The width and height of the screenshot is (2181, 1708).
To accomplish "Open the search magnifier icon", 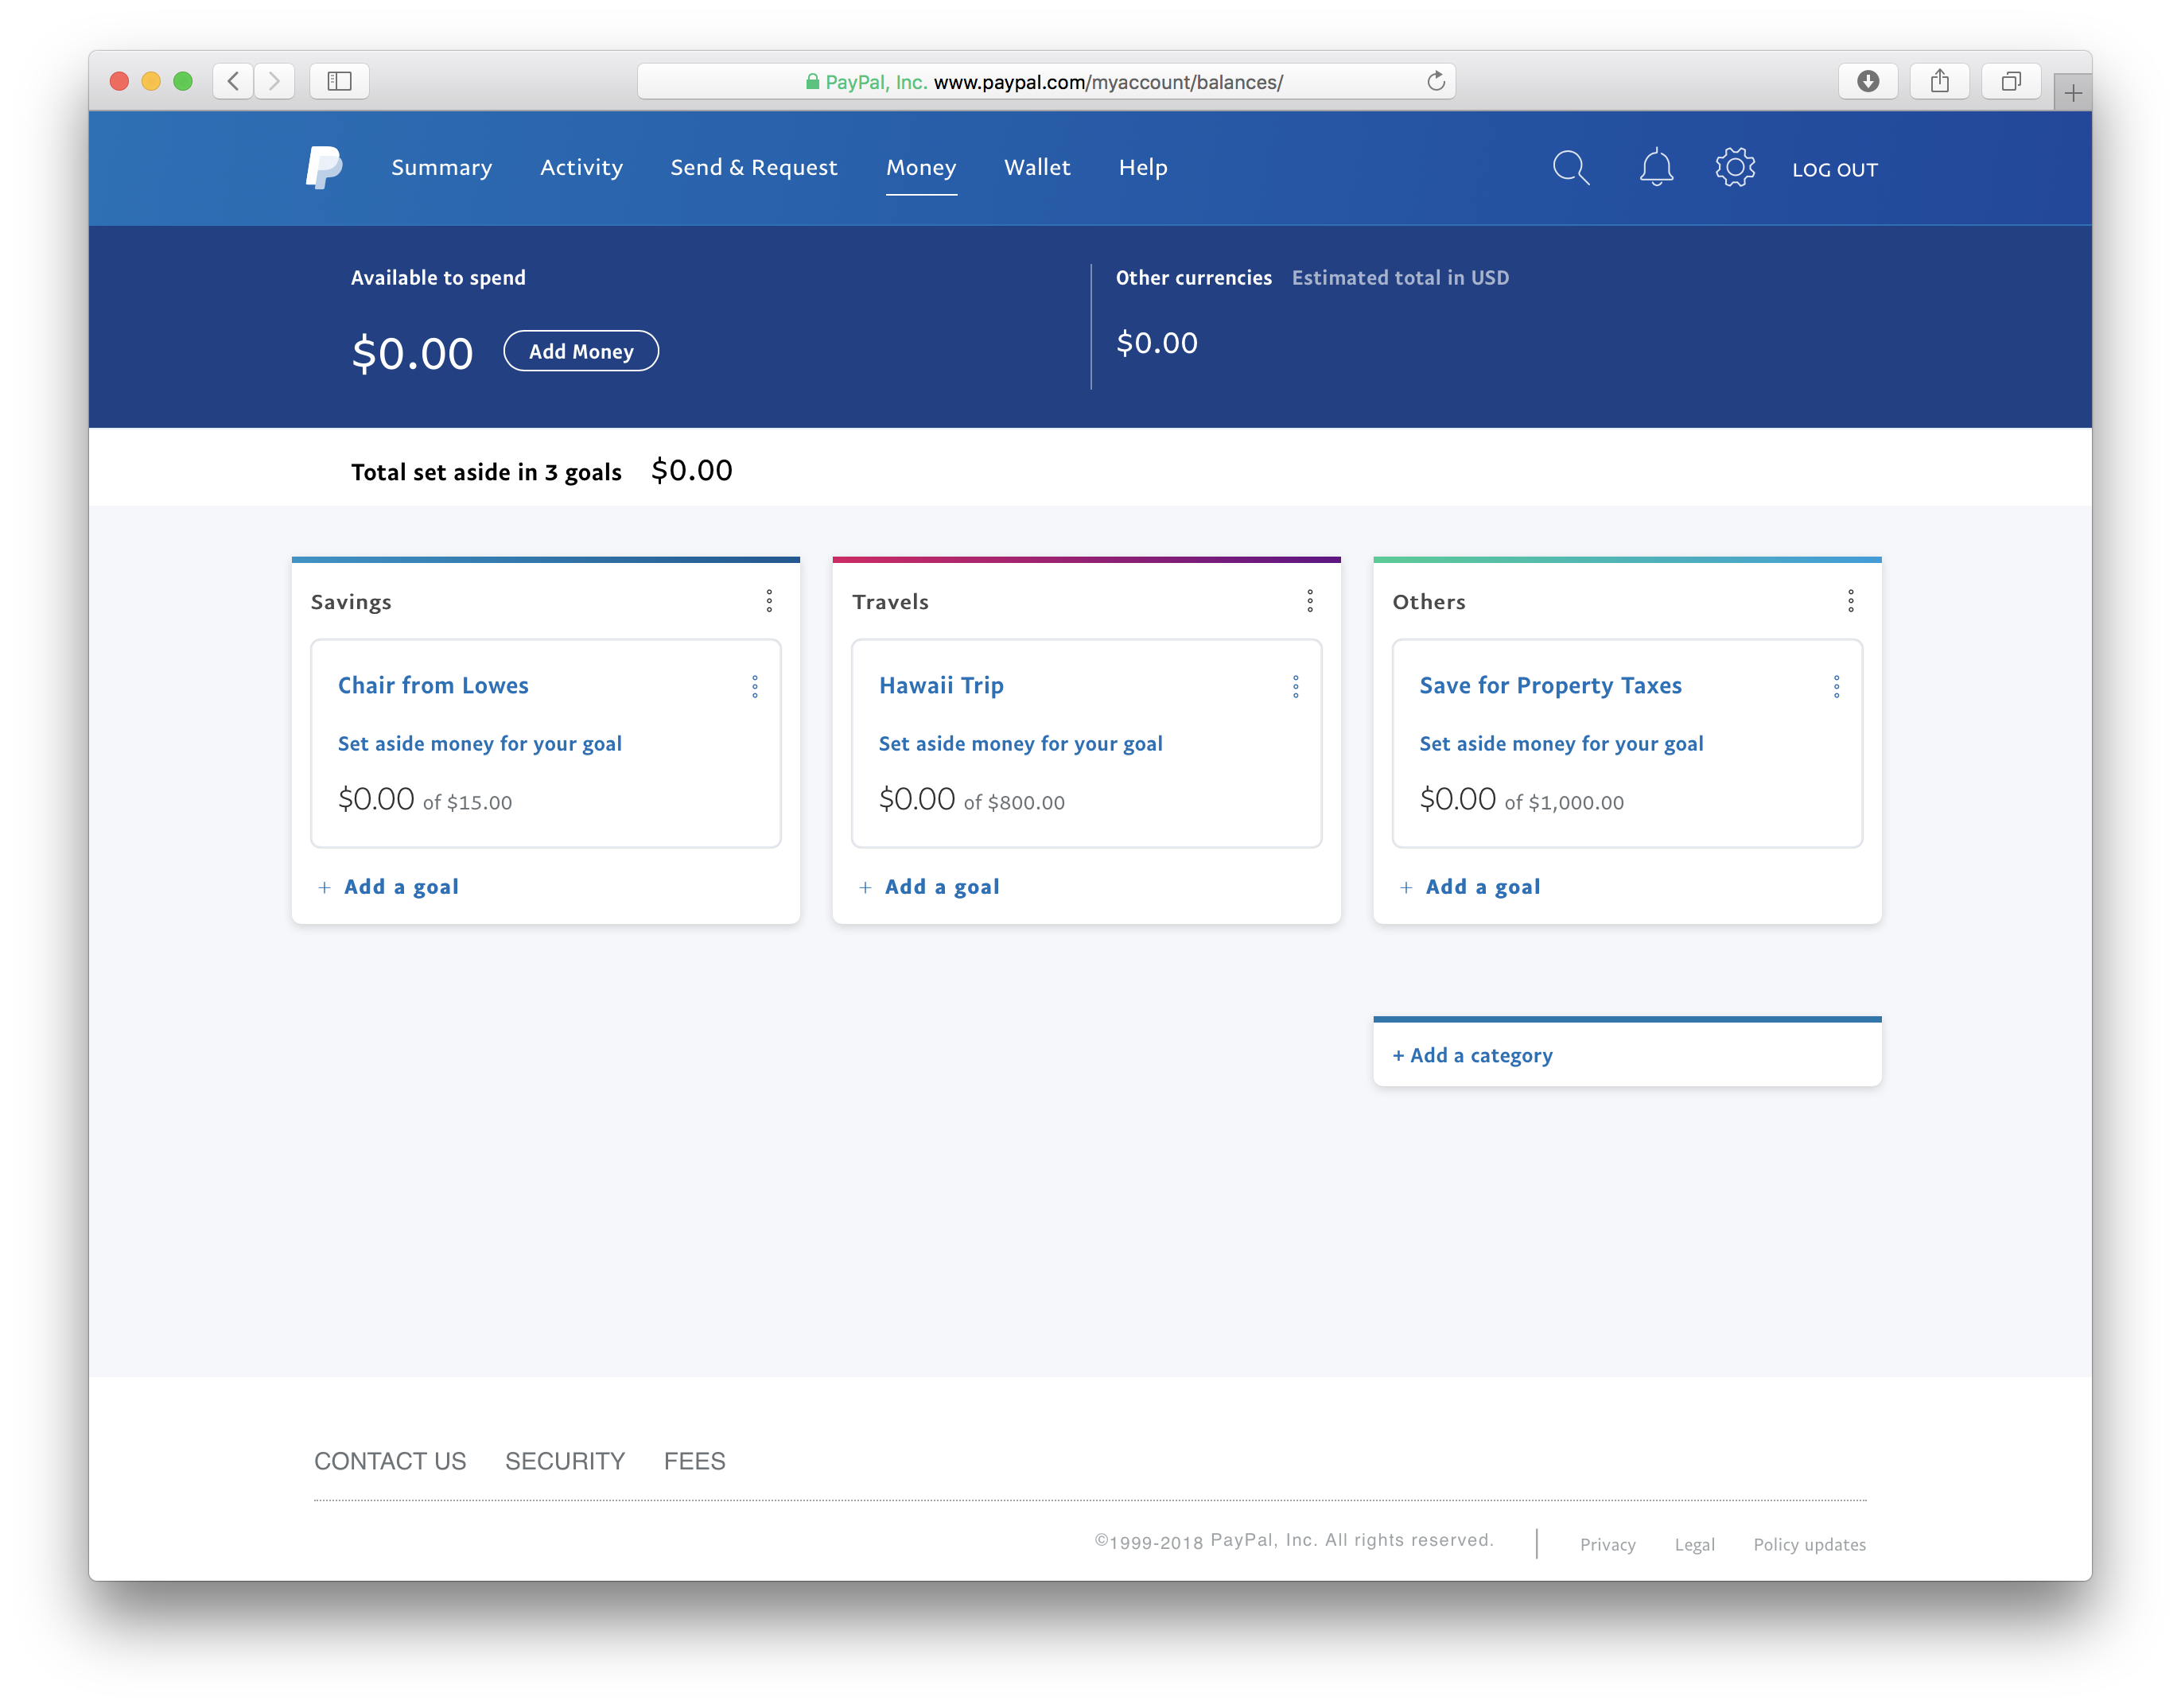I will [x=1569, y=168].
